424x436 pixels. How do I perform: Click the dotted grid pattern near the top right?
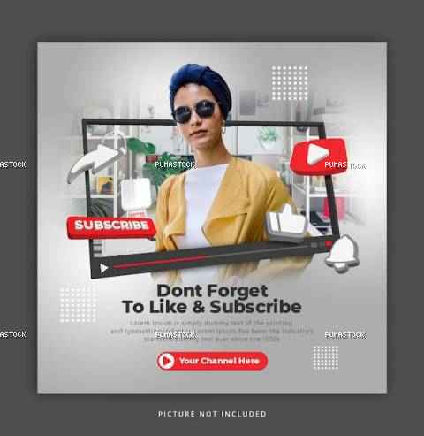(290, 83)
